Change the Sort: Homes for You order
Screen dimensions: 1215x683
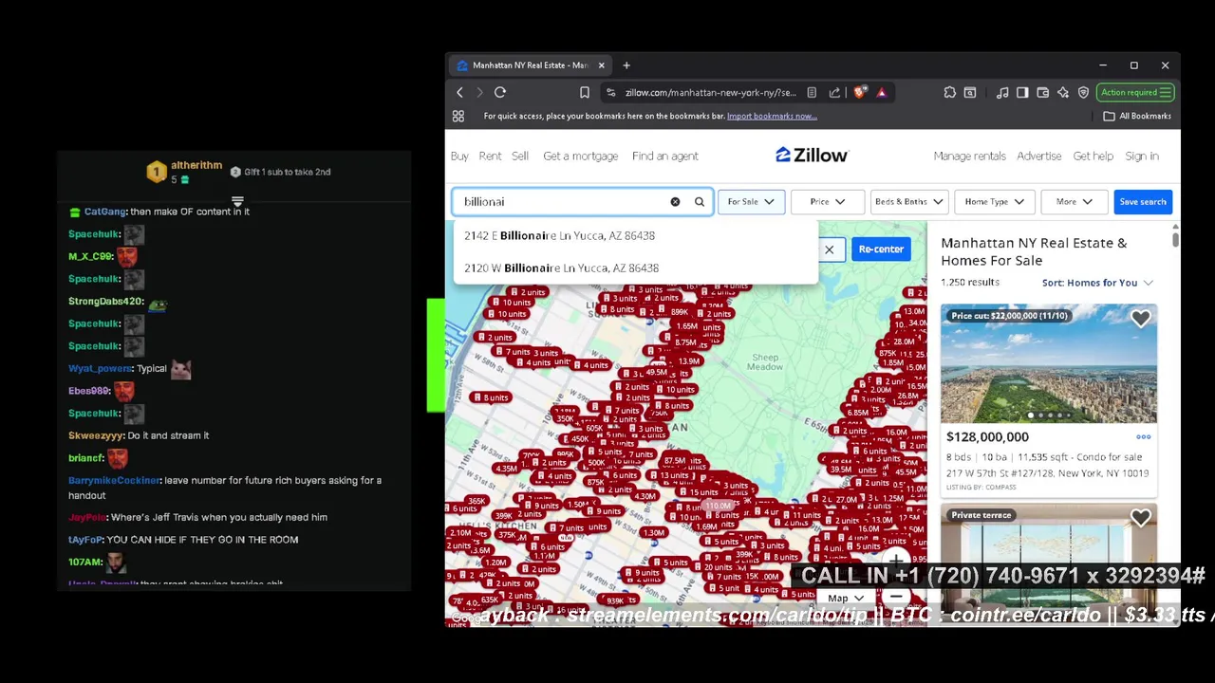(1096, 283)
